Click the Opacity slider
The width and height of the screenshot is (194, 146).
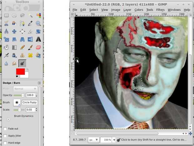coord(19,95)
